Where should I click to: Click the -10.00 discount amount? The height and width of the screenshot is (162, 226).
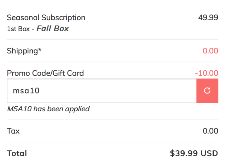207,73
